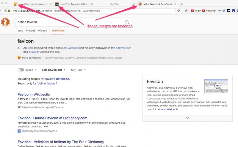Click the blue V extension icon
The image size is (238, 147).
pos(234,10)
